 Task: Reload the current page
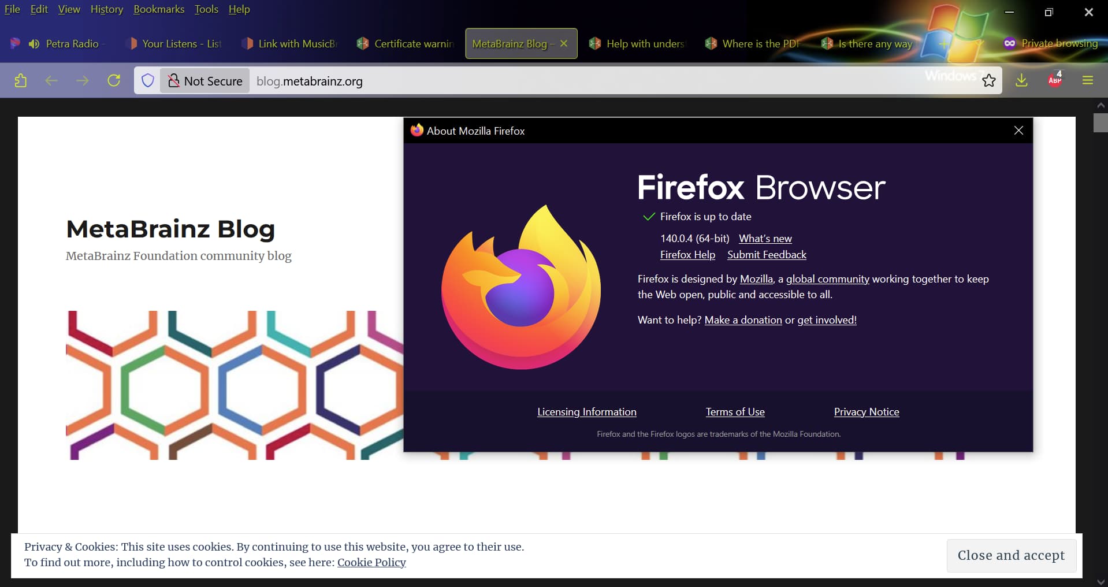[114, 80]
